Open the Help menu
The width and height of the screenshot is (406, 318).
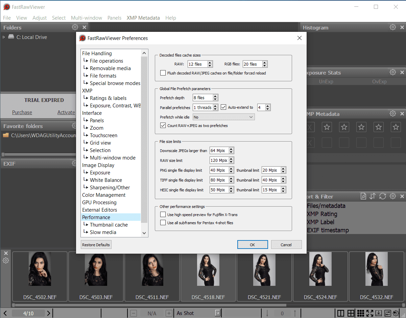point(171,18)
